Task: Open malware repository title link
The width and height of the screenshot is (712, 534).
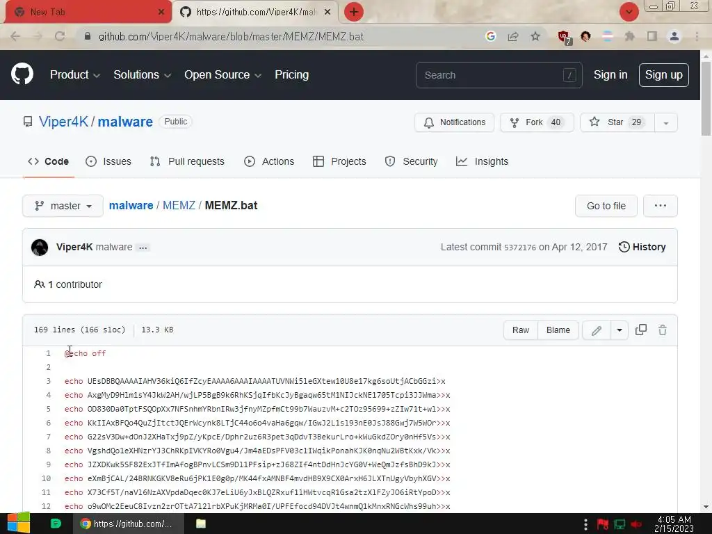Action: [x=125, y=122]
